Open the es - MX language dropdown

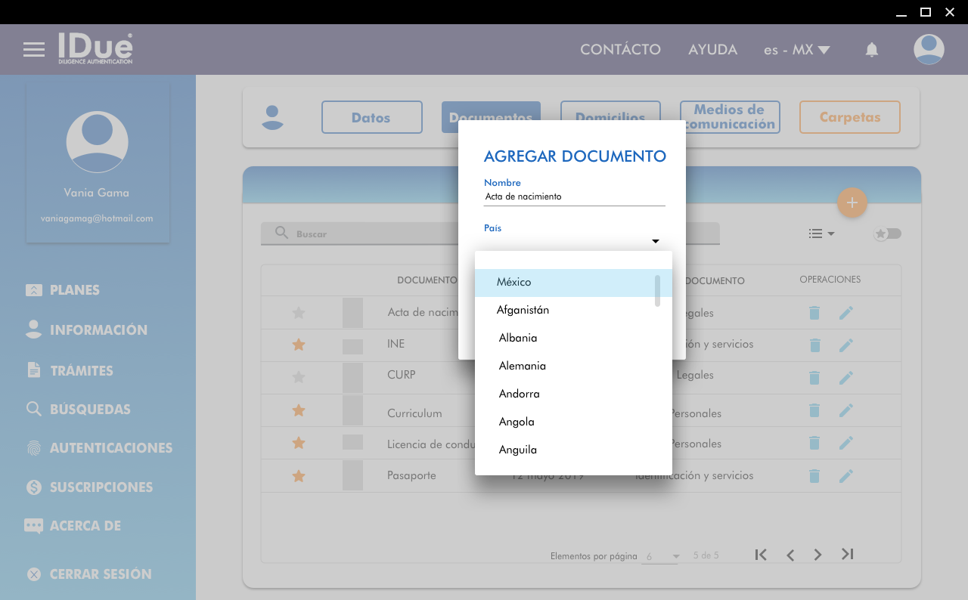796,50
